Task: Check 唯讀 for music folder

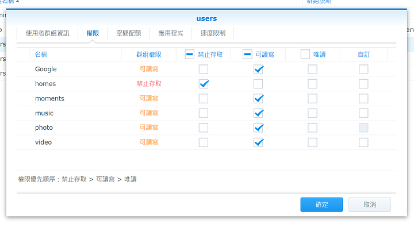Action: pos(312,113)
